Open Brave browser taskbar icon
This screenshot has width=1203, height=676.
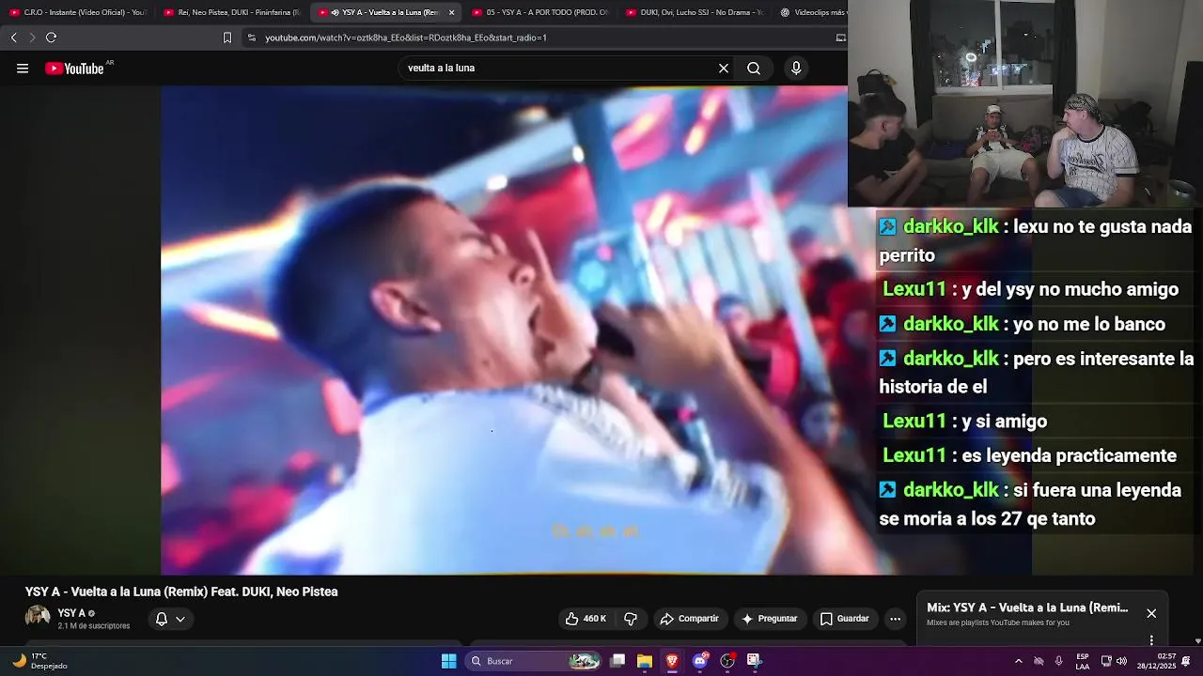[672, 661]
